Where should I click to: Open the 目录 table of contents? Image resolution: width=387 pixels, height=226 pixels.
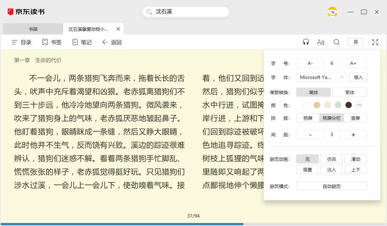pos(22,42)
